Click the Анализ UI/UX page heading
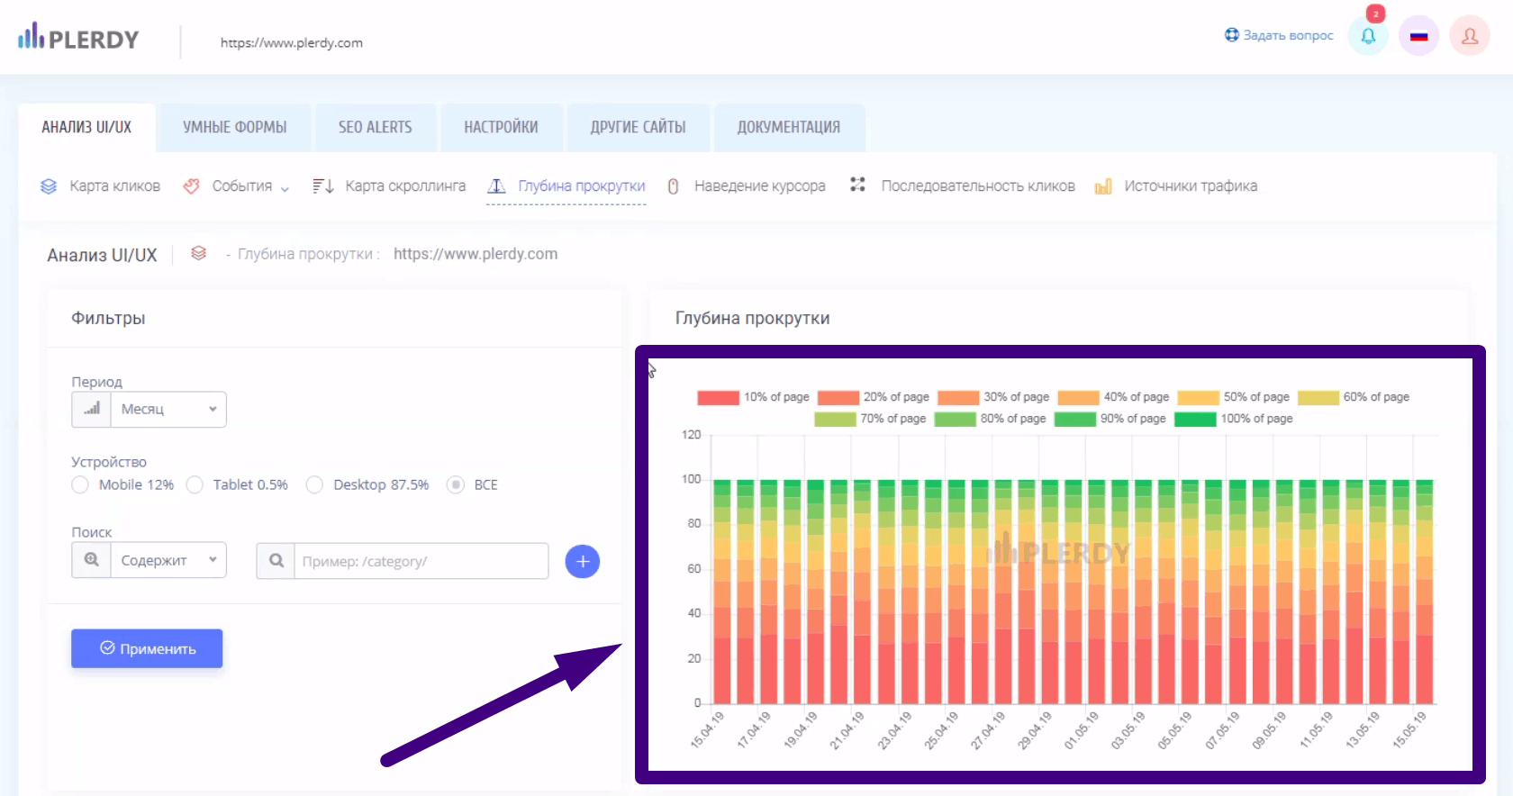The height and width of the screenshot is (796, 1513). pos(102,255)
